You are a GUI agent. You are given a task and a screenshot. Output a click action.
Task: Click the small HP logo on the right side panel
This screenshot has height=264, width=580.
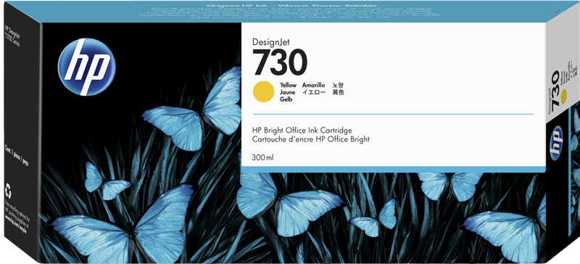coord(556,143)
